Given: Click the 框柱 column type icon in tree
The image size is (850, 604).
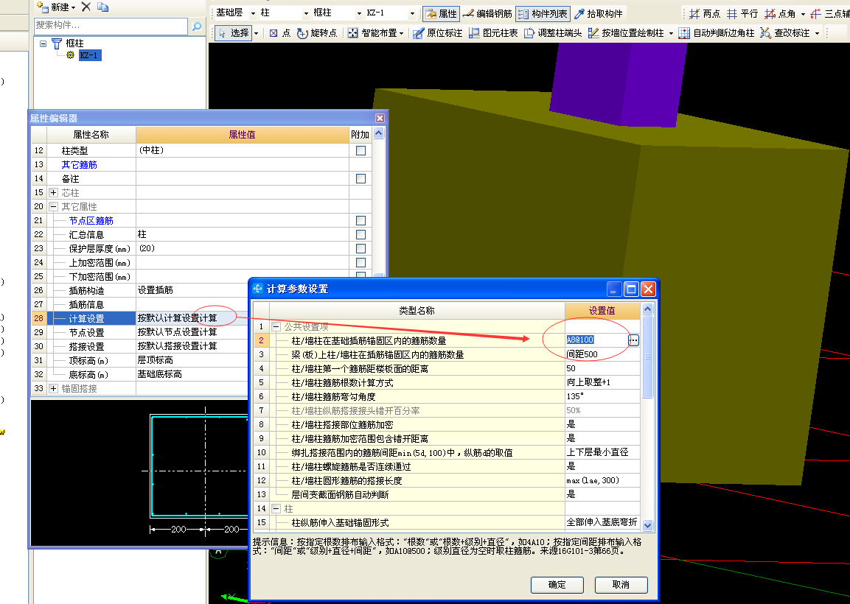Looking at the screenshot, I should [56, 43].
